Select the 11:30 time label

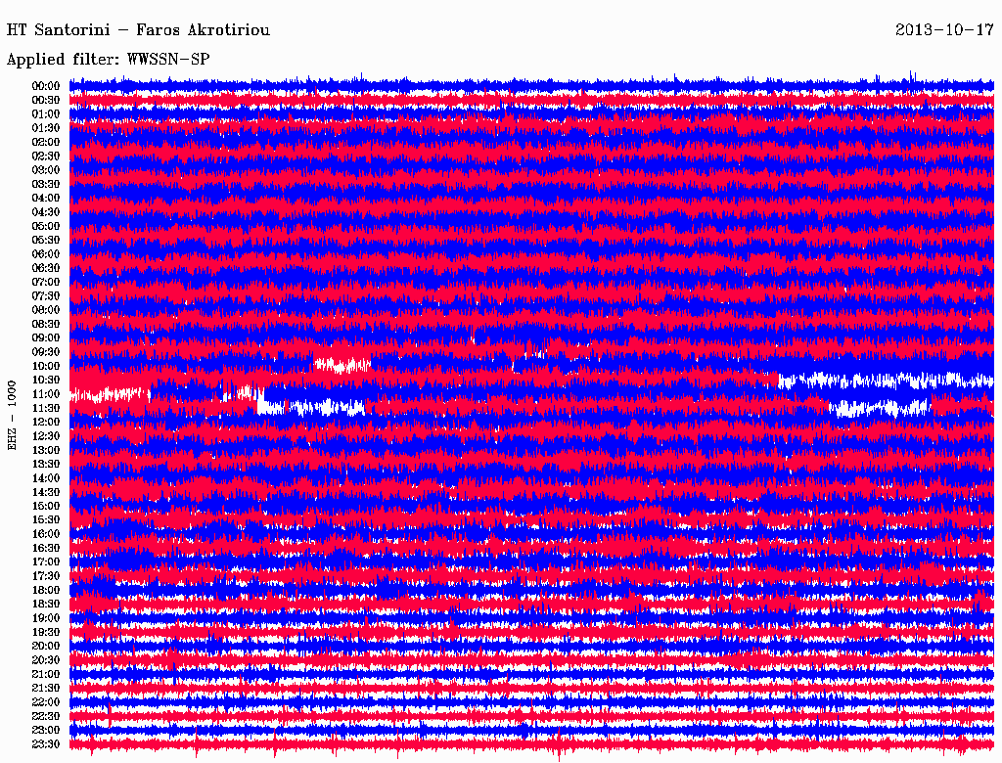[46, 408]
